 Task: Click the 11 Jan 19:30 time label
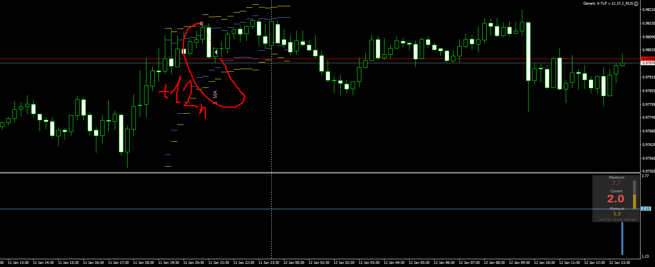click(x=168, y=263)
